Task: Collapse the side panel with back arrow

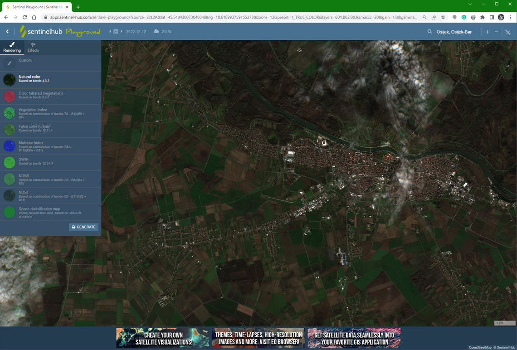Action: (x=7, y=32)
